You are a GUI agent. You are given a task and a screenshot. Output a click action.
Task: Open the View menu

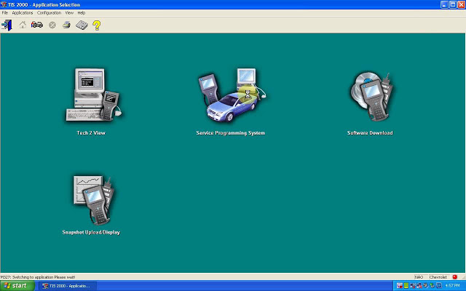click(x=69, y=13)
